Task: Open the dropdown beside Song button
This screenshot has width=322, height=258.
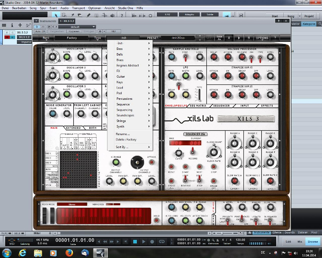Action: coord(299,16)
